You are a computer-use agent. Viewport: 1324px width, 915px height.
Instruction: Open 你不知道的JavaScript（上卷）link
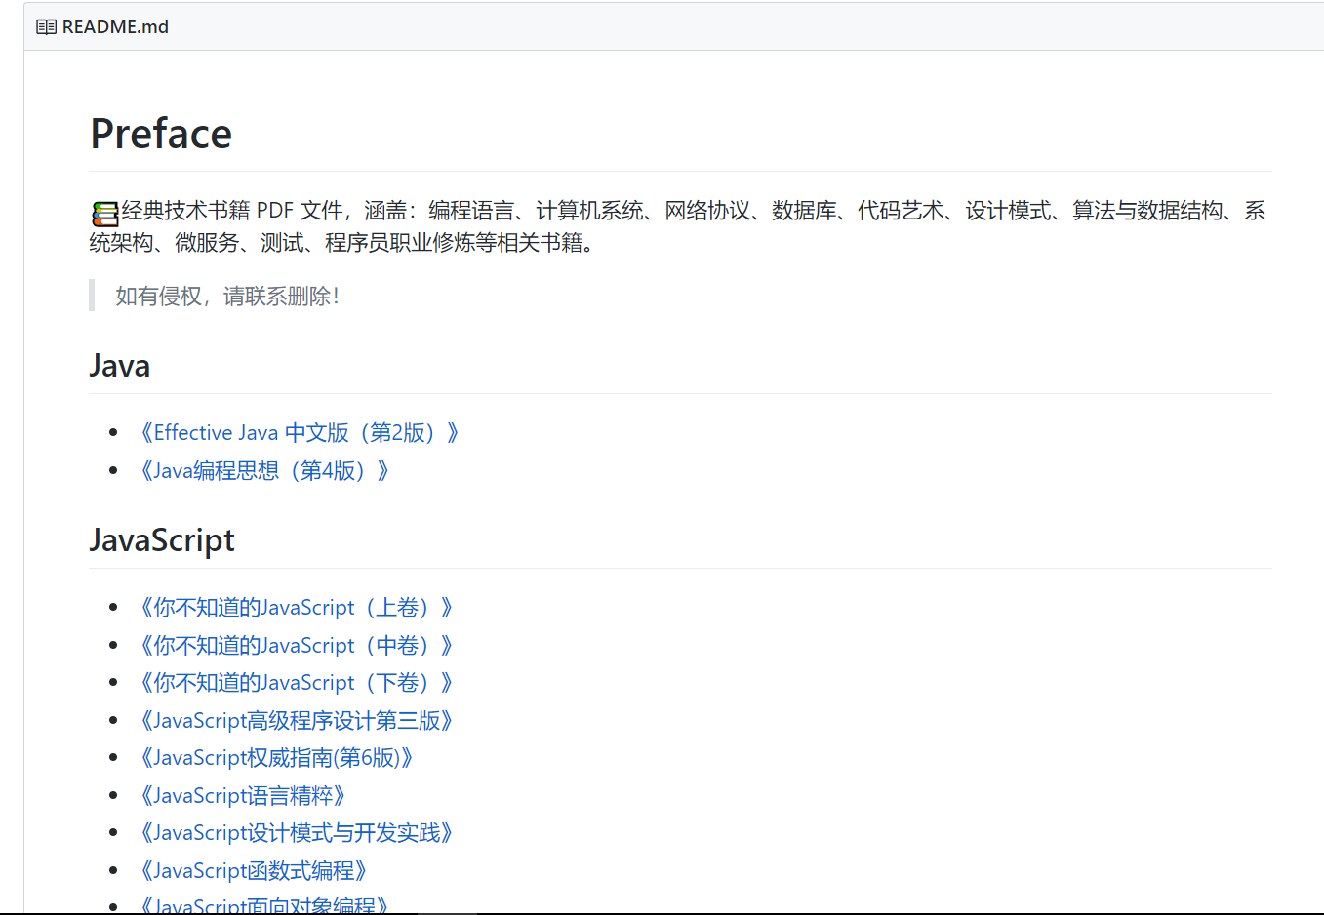click(x=295, y=608)
